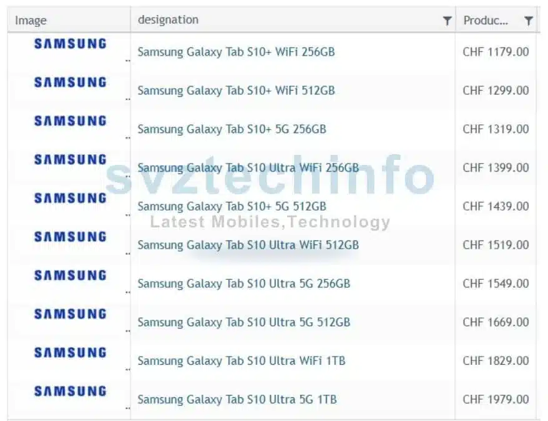
Task: Click the Samsung logo beside Tab S10+ 5G 256GB
Action: [71, 121]
